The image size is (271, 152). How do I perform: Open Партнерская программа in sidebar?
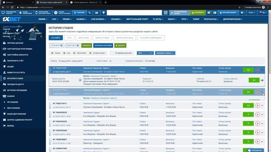pyautogui.click(x=17, y=49)
